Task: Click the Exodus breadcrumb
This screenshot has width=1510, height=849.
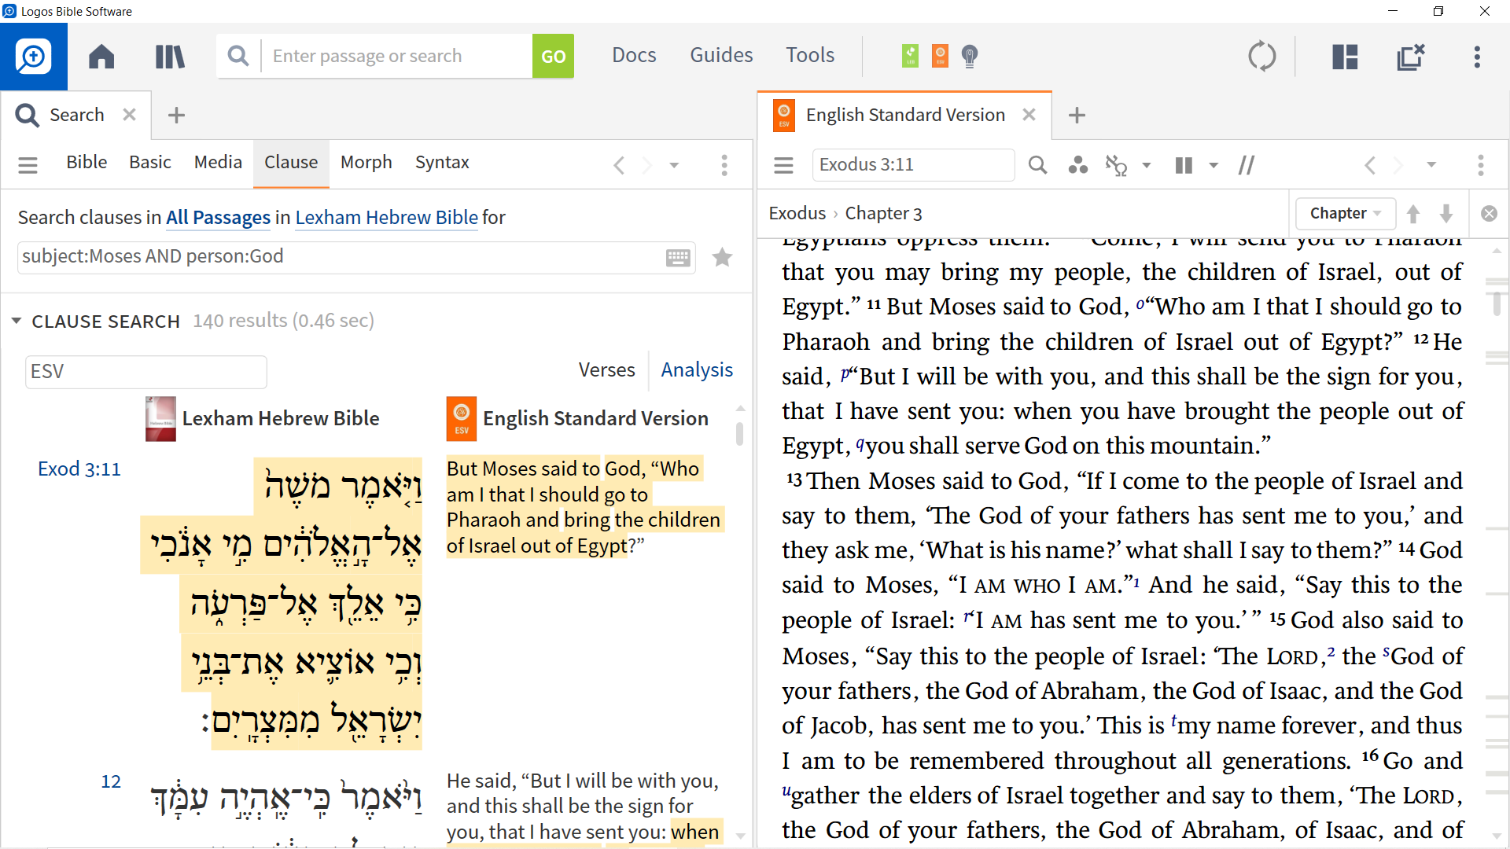Action: click(797, 213)
